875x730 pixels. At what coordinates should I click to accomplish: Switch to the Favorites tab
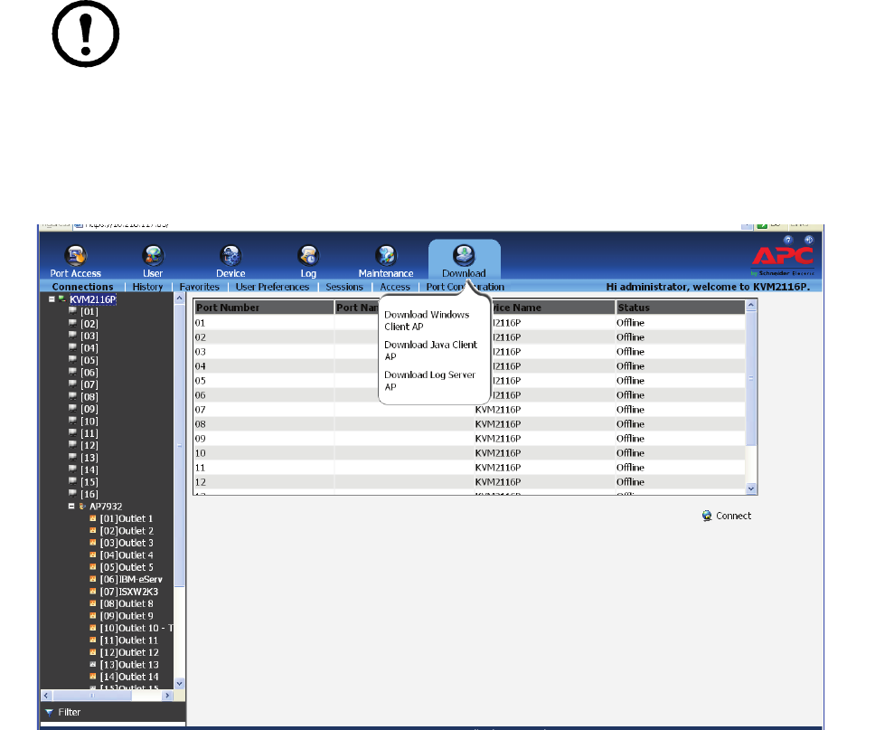pos(199,287)
